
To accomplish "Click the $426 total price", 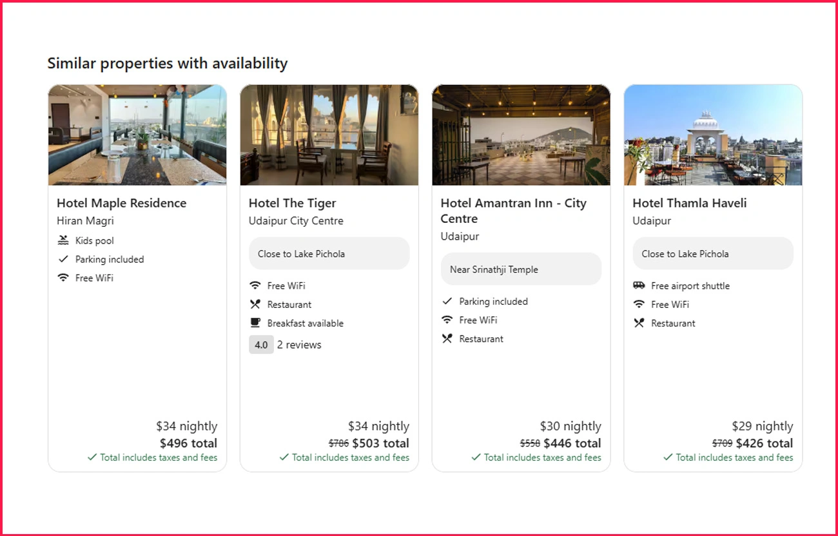I will coord(765,443).
